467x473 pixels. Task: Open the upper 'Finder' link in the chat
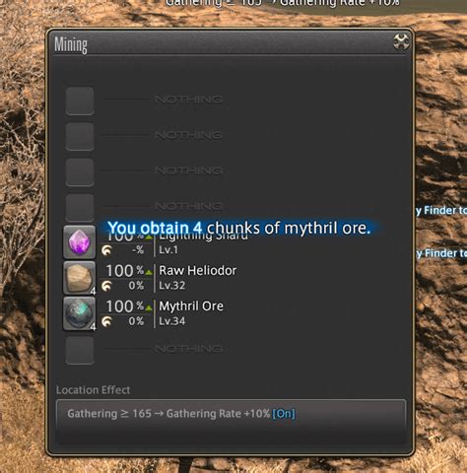[441, 210]
